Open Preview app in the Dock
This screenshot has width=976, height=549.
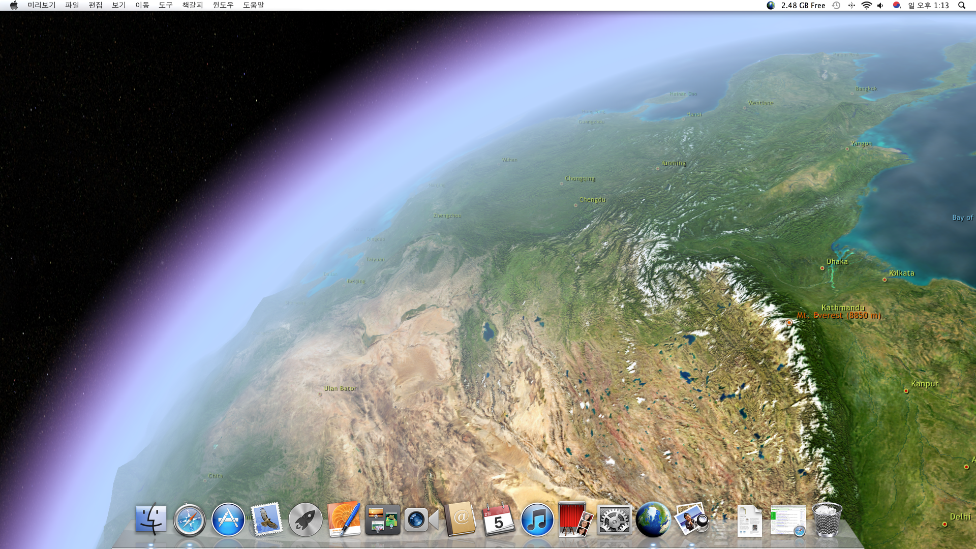point(692,519)
